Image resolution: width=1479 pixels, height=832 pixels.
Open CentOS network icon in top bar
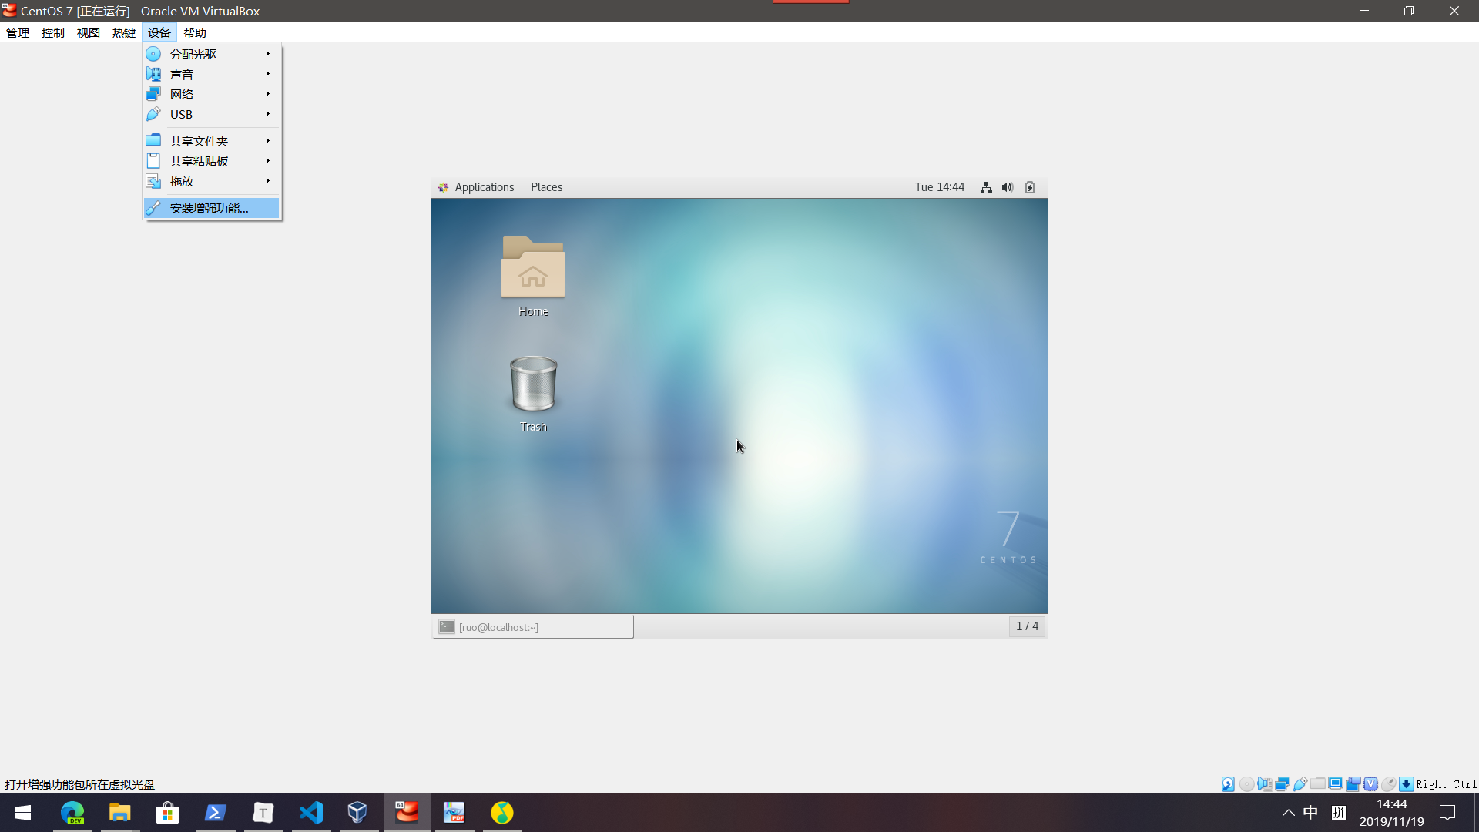986,187
